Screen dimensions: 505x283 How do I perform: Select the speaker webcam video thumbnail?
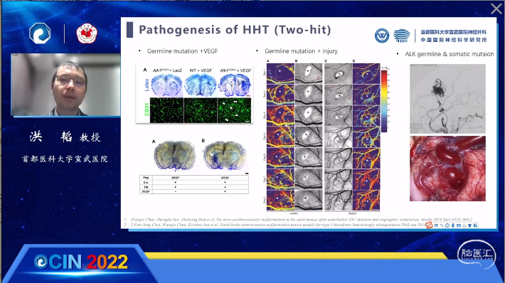click(x=65, y=85)
